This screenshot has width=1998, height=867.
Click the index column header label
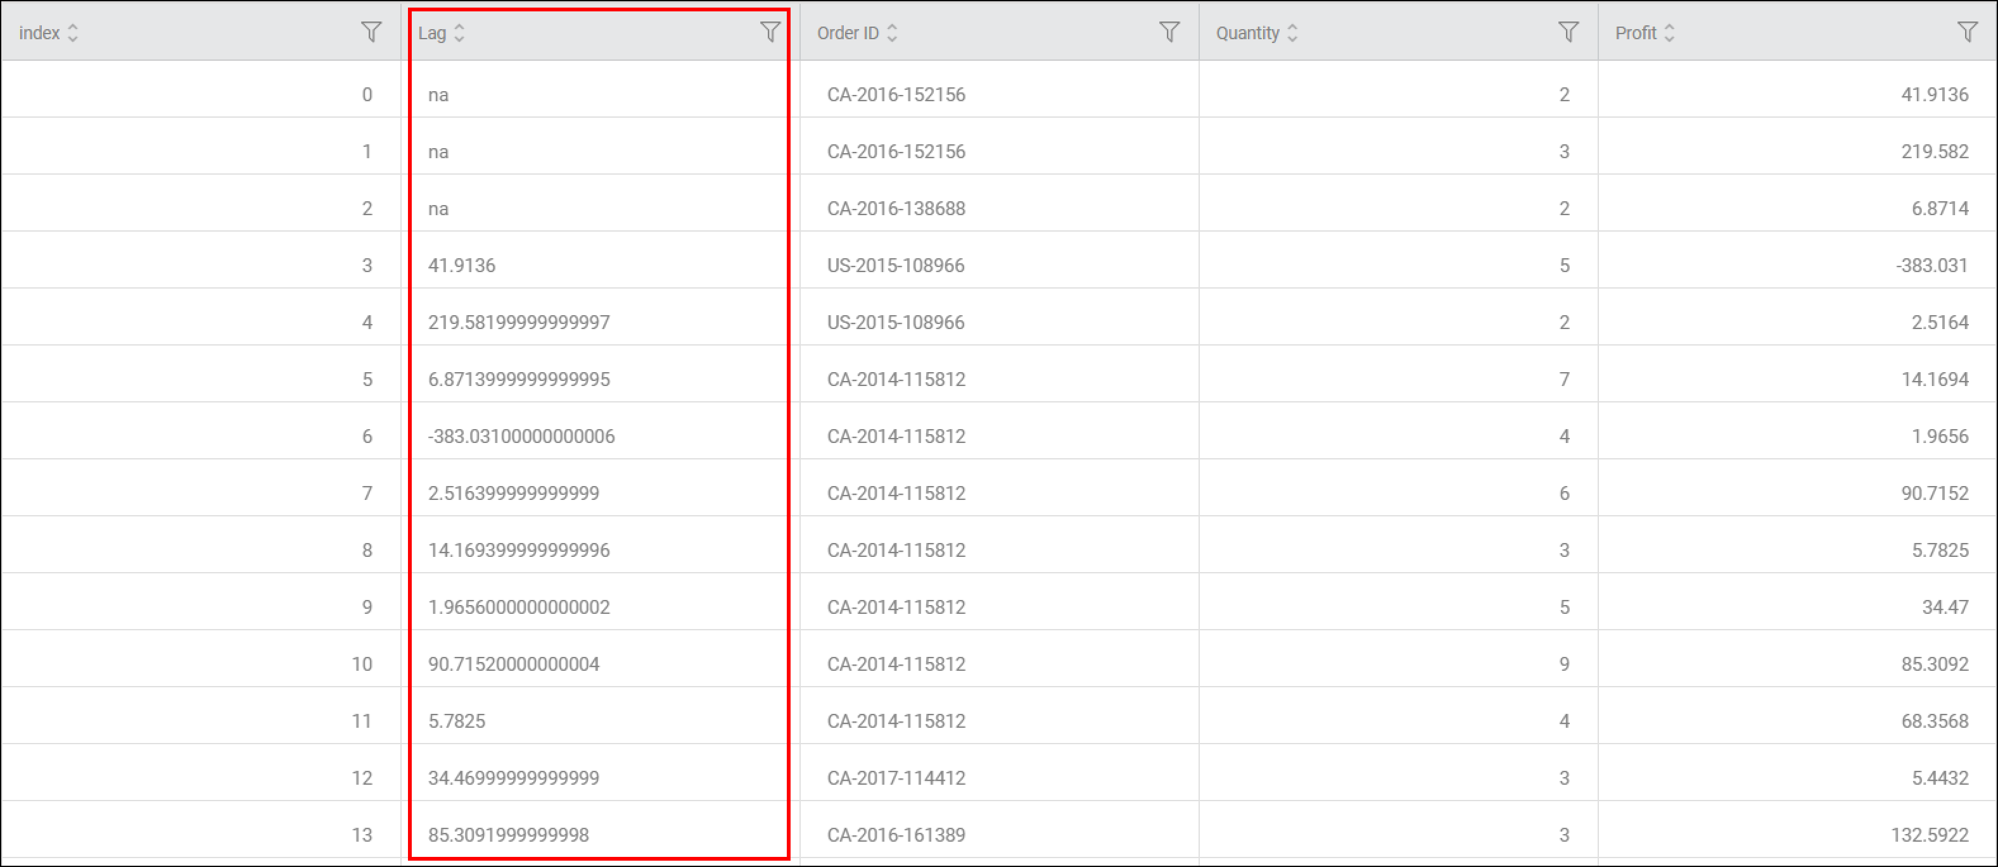[x=39, y=32]
